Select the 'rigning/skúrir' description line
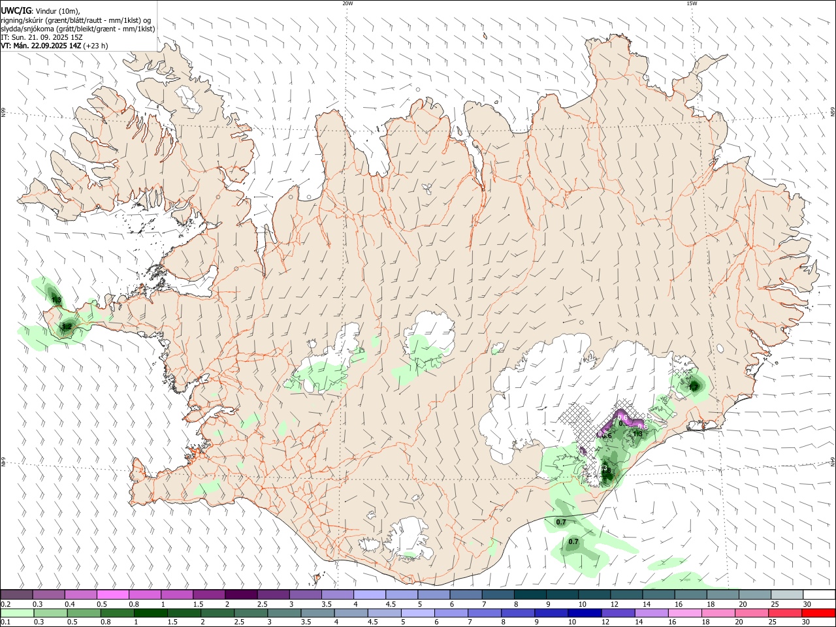The width and height of the screenshot is (836, 627). 76,20
